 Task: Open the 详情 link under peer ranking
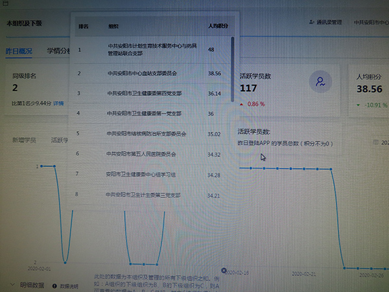[58, 103]
